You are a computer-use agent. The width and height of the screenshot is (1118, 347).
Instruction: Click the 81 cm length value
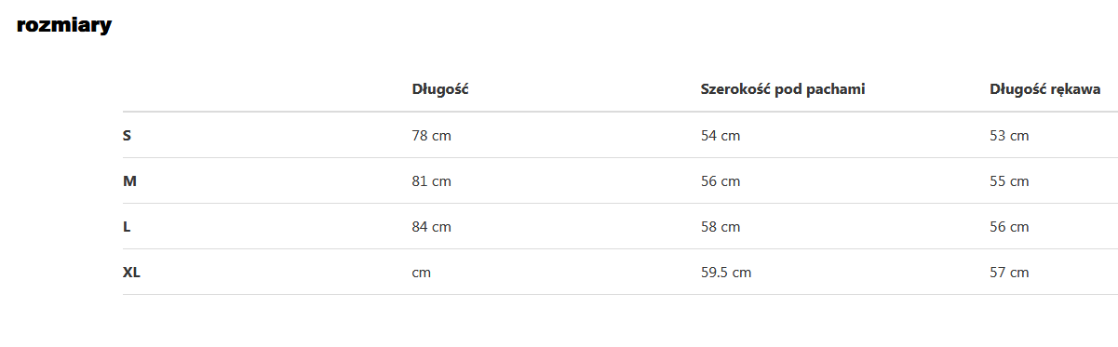point(431,181)
